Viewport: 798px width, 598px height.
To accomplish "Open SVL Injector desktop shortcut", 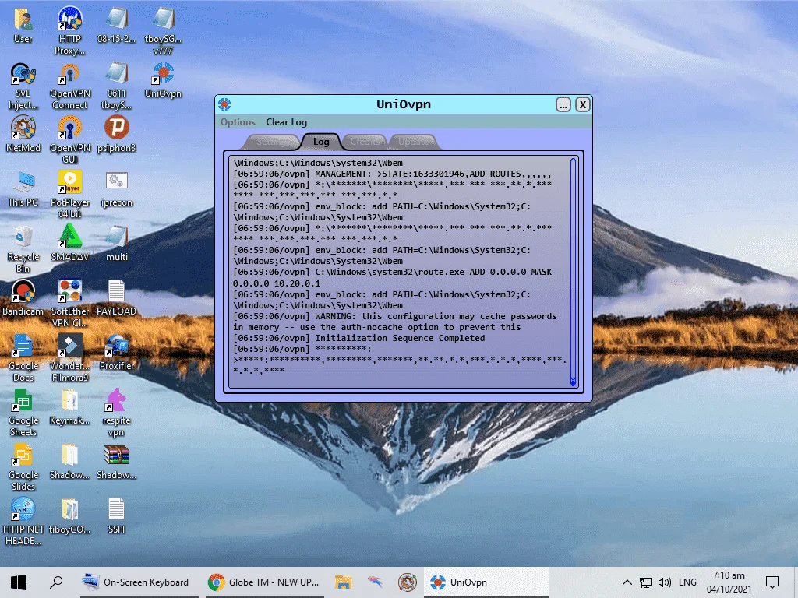I will point(23,86).
